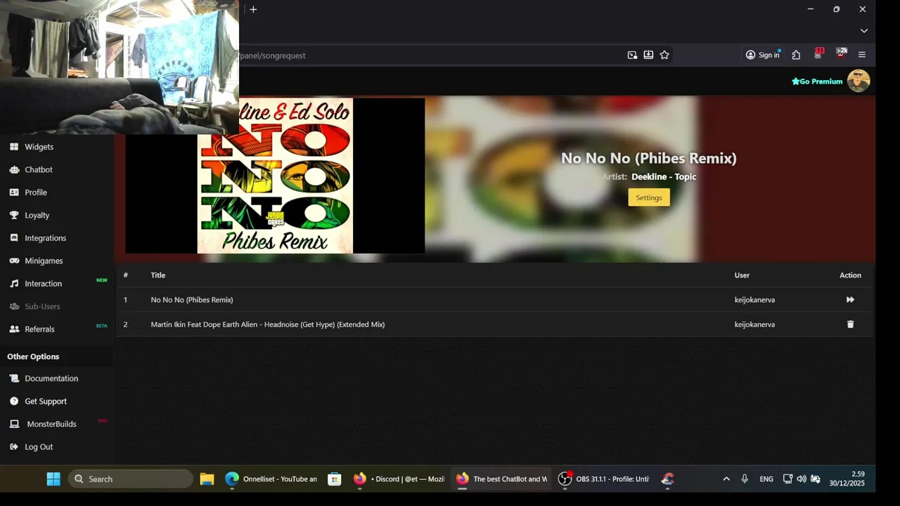The height and width of the screenshot is (506, 900).
Task: Open MonsterBuilds link
Action: click(51, 424)
